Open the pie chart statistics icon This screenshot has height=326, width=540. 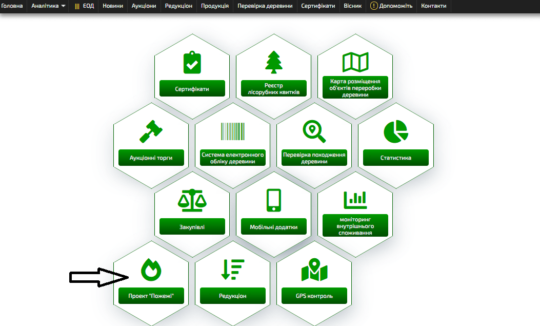click(x=396, y=131)
